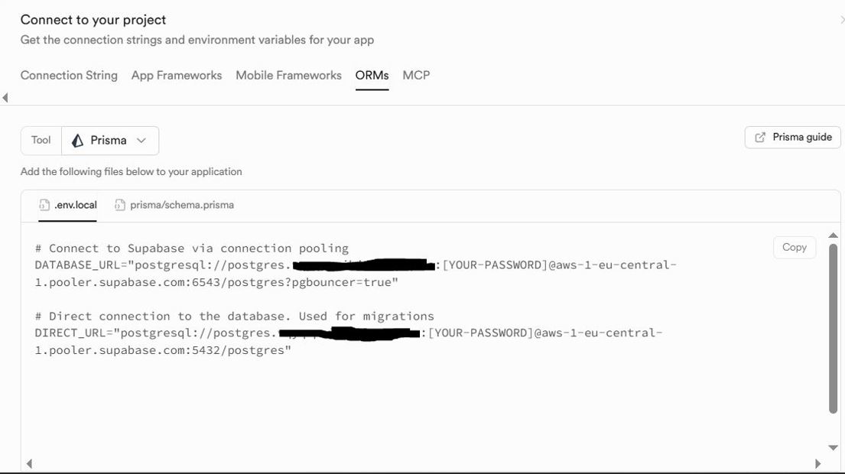Select the Mobile Frameworks tab
Viewport: 845px width, 474px height.
(288, 75)
